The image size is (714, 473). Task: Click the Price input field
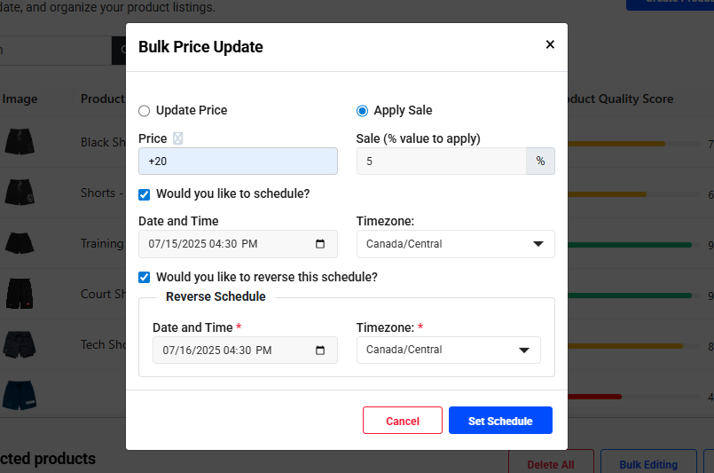[238, 161]
